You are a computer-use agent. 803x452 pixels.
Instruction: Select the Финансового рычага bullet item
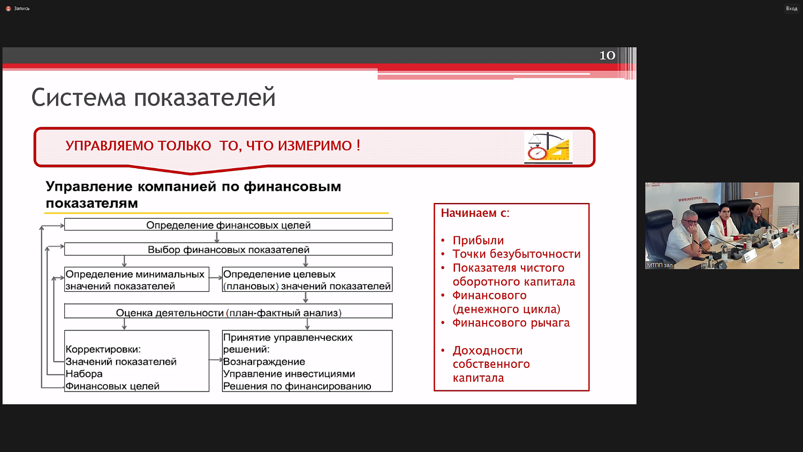512,322
